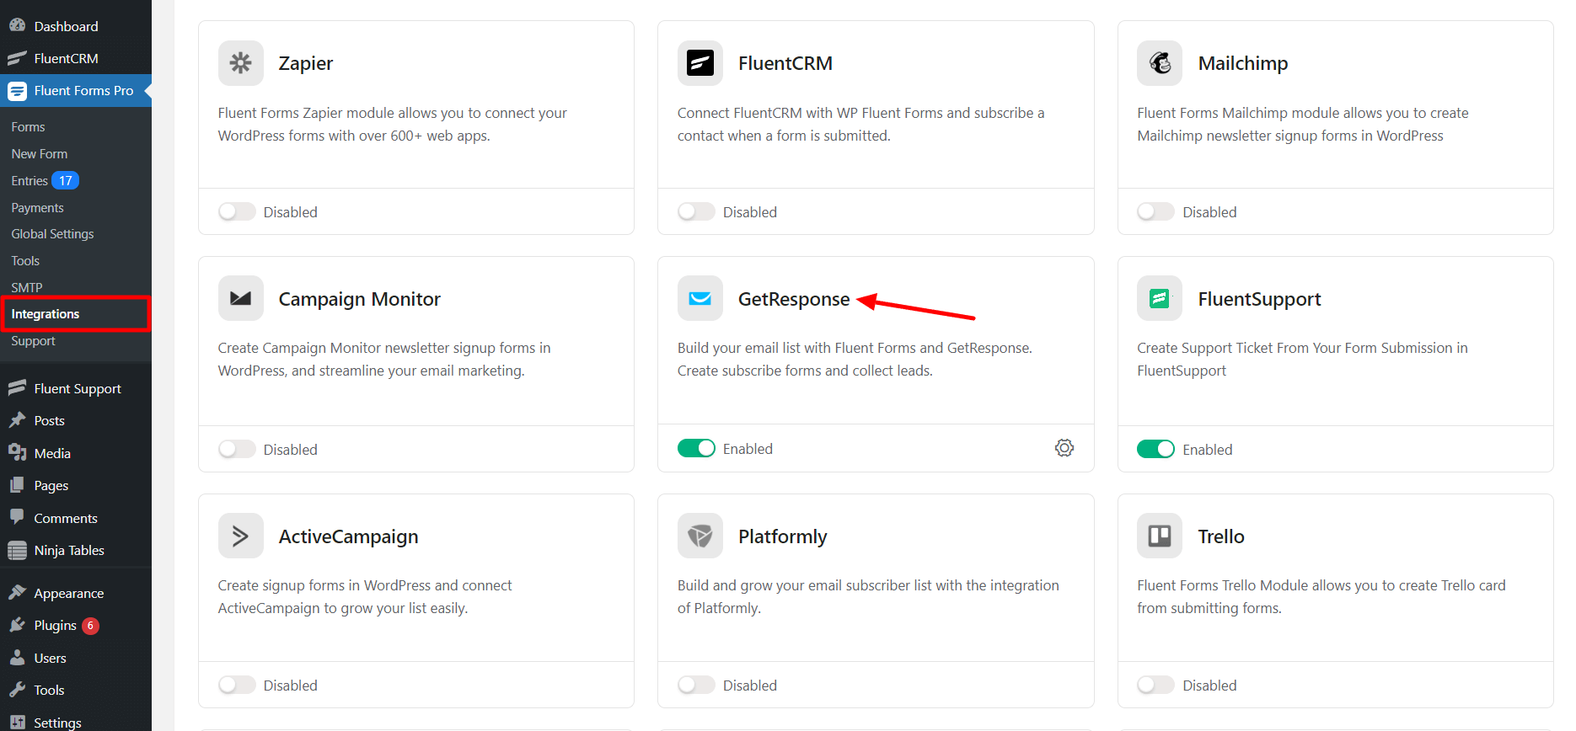Disable the GetResponse integration toggle
Screen dimensions: 1576x731
click(x=696, y=449)
